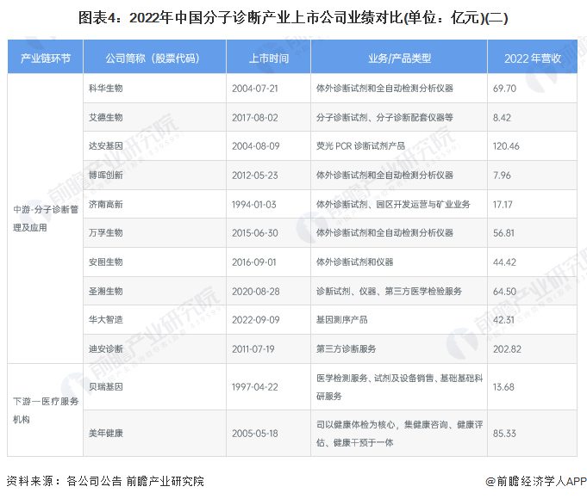Select the company name 达安基因

tap(105, 145)
